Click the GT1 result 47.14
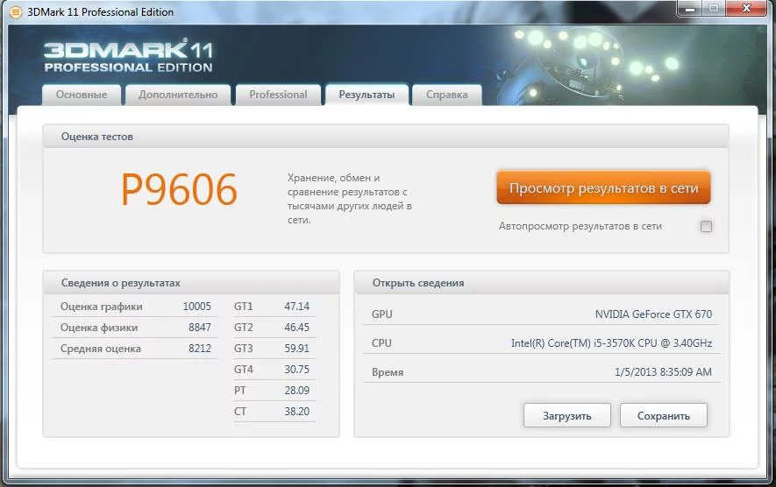Screen dimensions: 776x487 click(297, 307)
